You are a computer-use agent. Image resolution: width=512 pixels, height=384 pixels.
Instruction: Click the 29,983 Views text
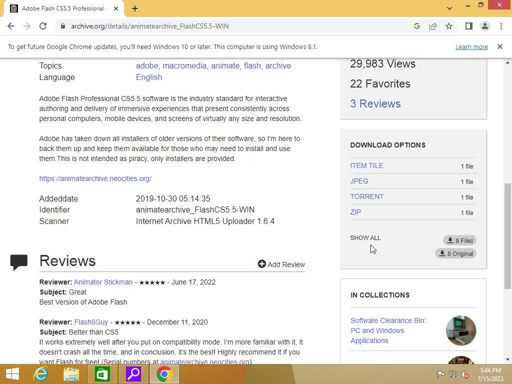[x=382, y=63]
